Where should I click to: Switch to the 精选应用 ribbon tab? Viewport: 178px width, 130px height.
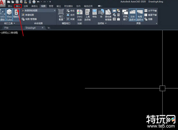click(88, 6)
